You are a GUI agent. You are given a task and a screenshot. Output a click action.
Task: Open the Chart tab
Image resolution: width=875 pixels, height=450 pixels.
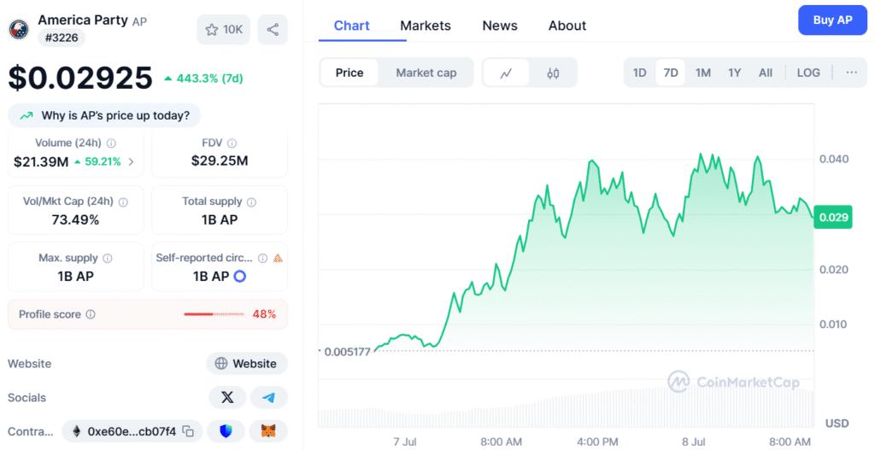click(352, 26)
